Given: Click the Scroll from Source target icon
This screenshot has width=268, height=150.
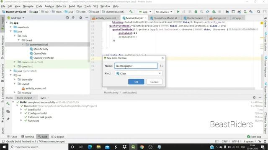Looking at the screenshot, I should (x=67, y=17).
